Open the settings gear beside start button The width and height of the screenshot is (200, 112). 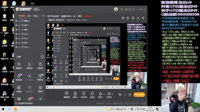pos(130,95)
